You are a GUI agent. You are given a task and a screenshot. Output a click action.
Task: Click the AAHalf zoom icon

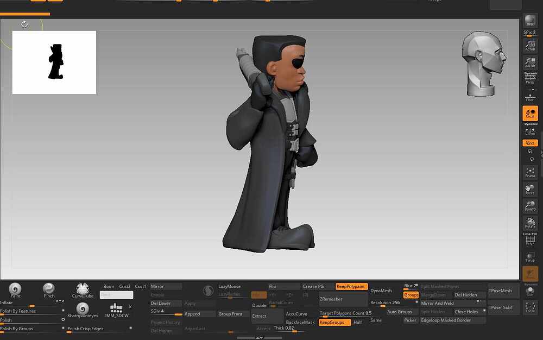tap(530, 62)
